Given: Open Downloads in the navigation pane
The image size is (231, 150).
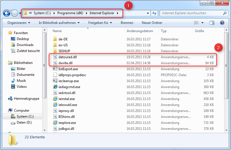Looking at the screenshot, I should [x=25, y=45].
